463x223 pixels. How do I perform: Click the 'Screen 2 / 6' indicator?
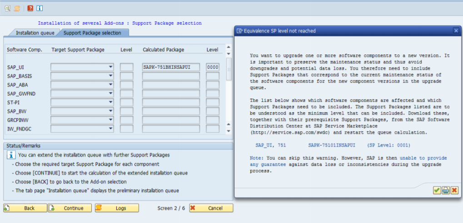[171, 208]
